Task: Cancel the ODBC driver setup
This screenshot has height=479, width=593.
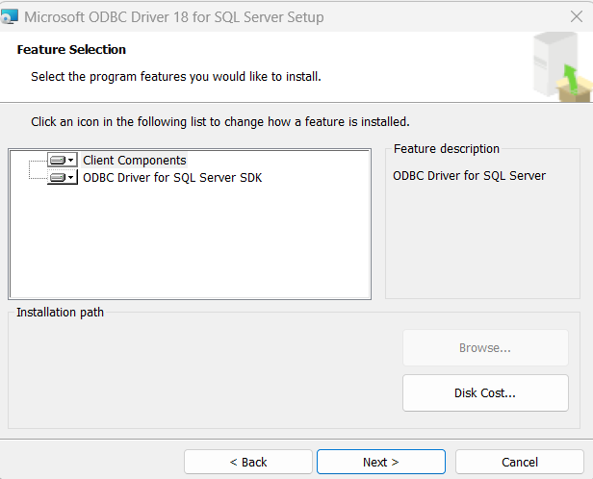Action: pos(520,462)
